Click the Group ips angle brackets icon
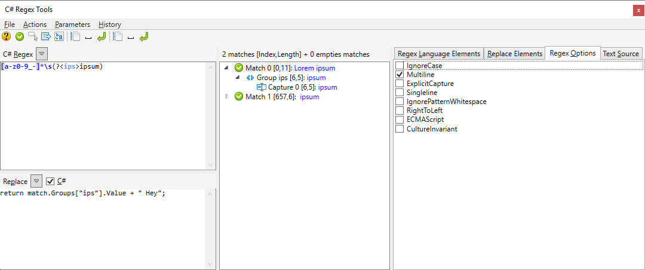The image size is (645, 270). [250, 78]
